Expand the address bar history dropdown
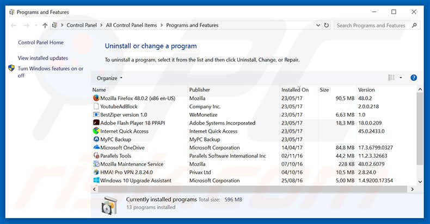This screenshot has width=430, height=224. point(318,25)
